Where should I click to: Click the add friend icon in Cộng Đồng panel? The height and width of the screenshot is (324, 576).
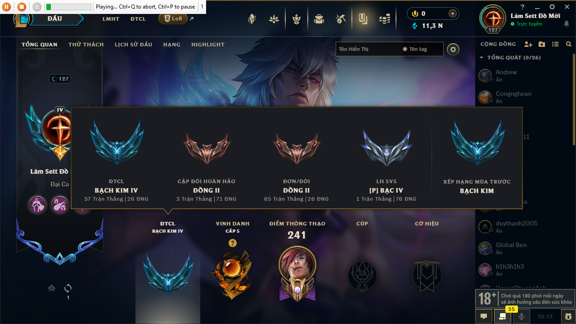[x=528, y=44]
